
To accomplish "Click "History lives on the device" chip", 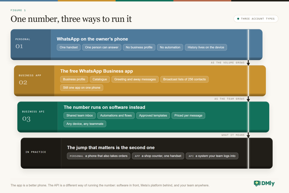I will tap(206, 47).
